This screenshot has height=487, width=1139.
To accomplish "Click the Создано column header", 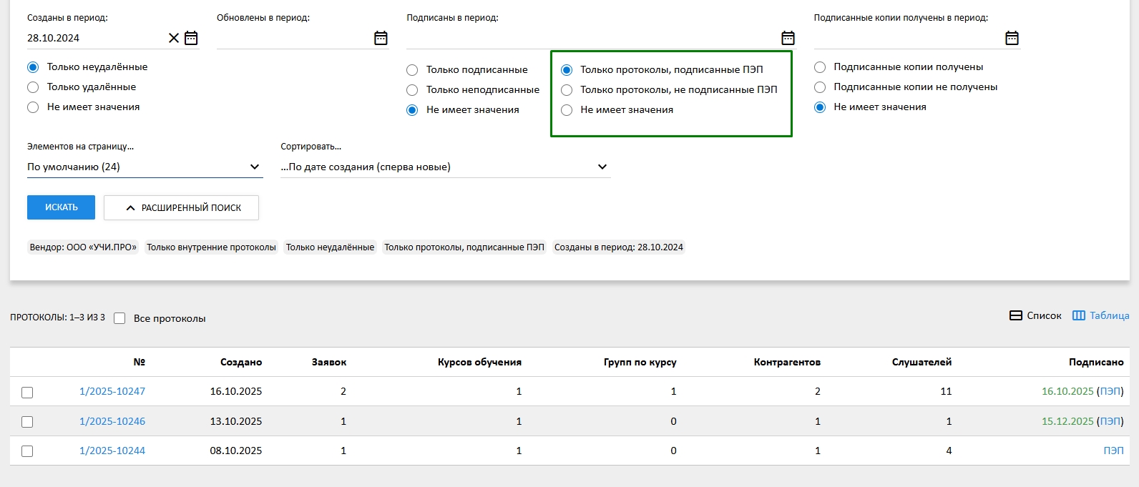I will coord(241,362).
